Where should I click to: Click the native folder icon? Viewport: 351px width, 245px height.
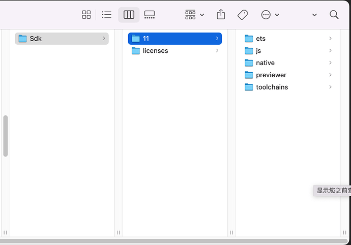click(x=249, y=63)
